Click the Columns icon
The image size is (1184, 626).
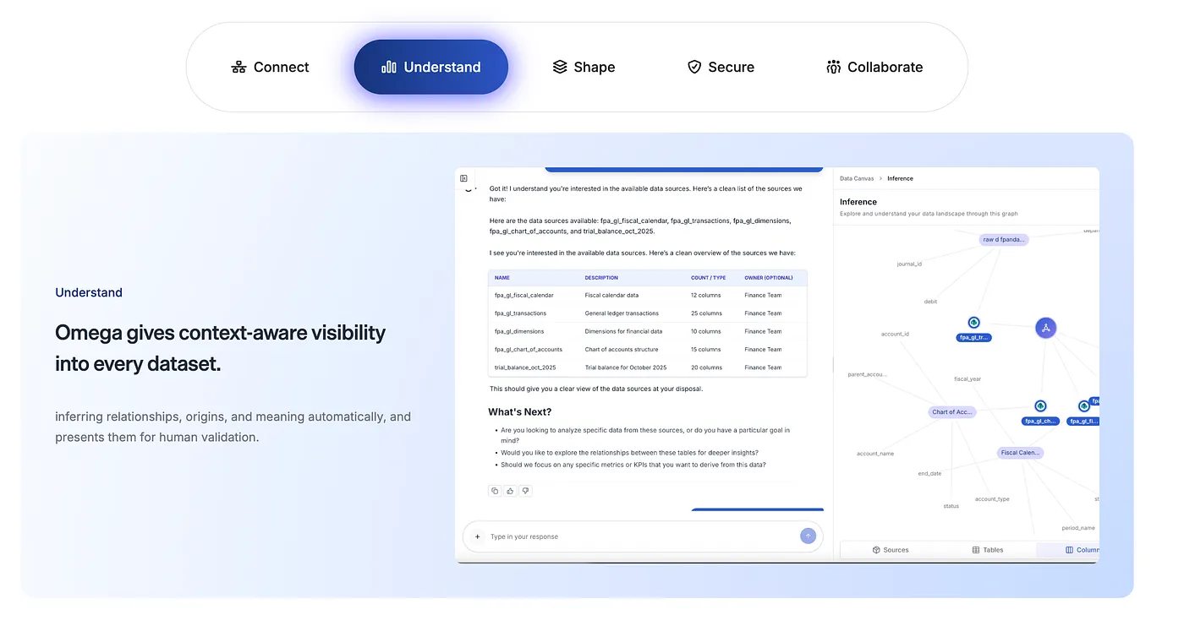pyautogui.click(x=1069, y=550)
